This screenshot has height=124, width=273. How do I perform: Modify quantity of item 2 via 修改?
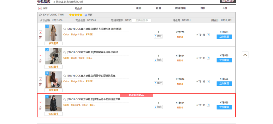pos(158,60)
